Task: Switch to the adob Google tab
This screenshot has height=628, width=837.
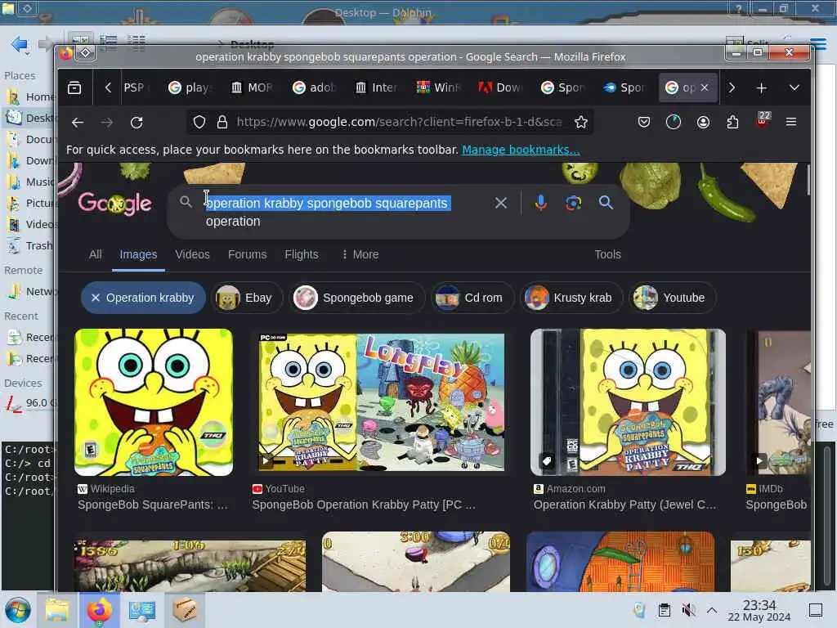Action: tap(314, 87)
